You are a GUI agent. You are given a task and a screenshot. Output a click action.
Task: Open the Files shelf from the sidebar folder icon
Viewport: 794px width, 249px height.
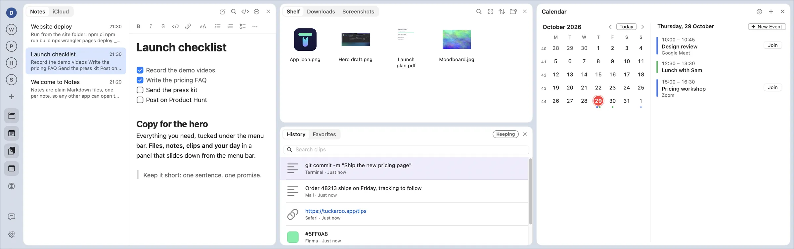tap(12, 116)
